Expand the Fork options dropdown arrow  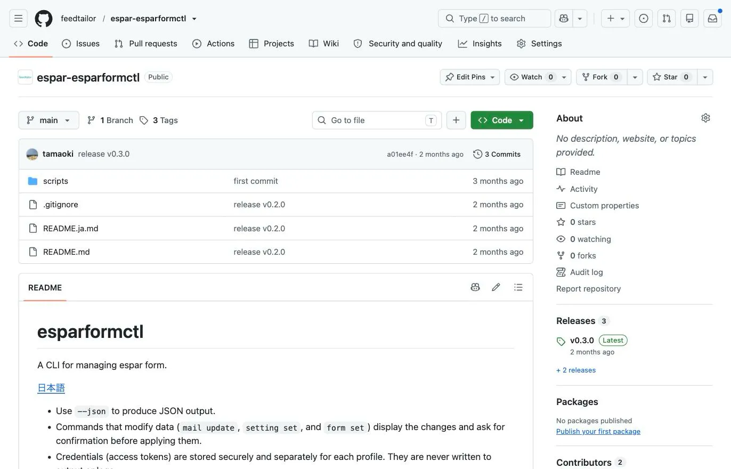point(635,77)
